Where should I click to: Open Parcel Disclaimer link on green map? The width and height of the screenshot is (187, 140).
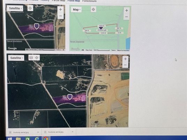pos(77,41)
